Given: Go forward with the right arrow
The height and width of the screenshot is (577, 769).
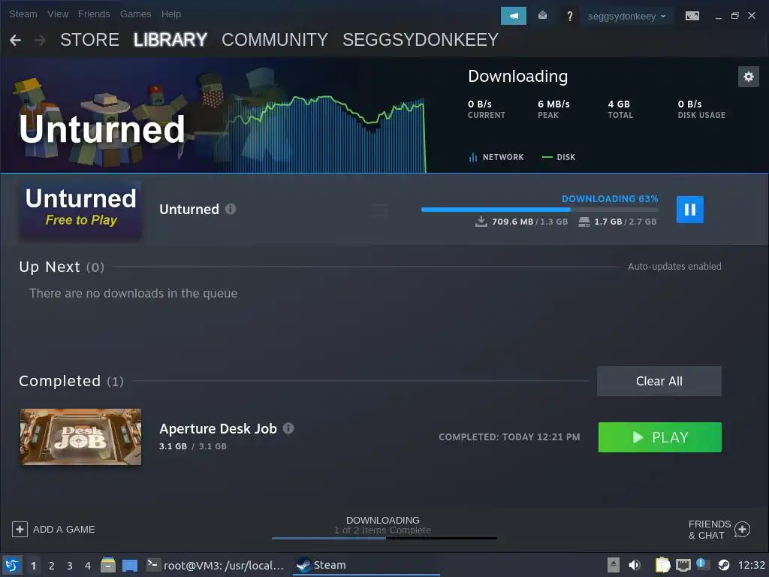Looking at the screenshot, I should click(x=41, y=41).
